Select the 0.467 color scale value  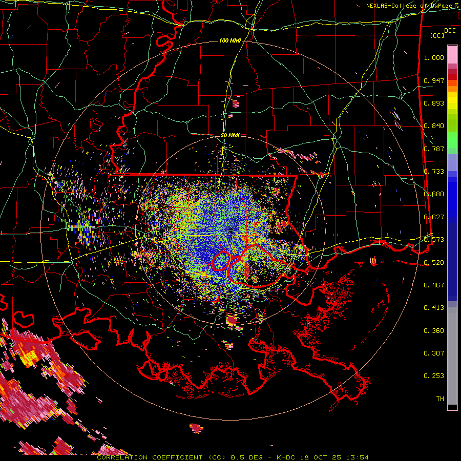point(434,285)
